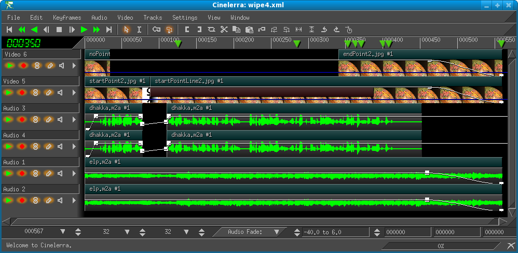This screenshot has width=518, height=253.
Task: Mute the Audio 3 track
Action: pos(61,119)
